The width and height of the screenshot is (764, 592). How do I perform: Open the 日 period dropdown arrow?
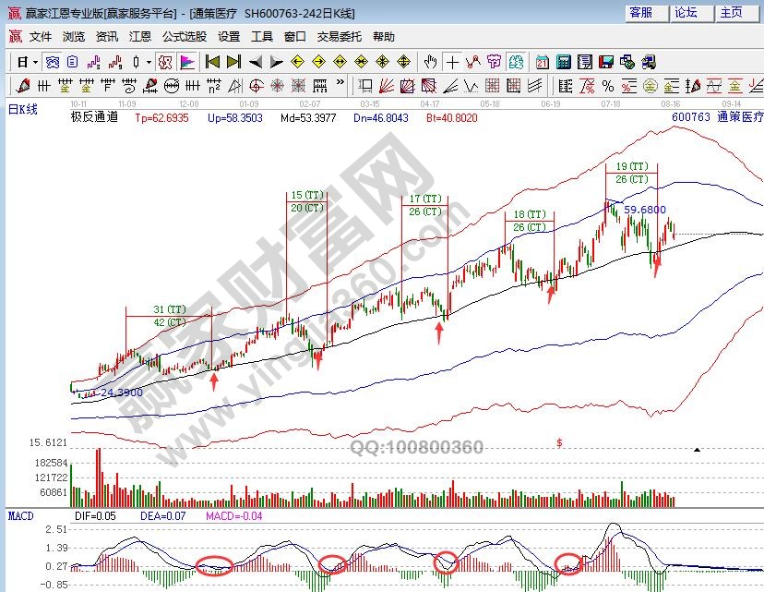[x=35, y=62]
